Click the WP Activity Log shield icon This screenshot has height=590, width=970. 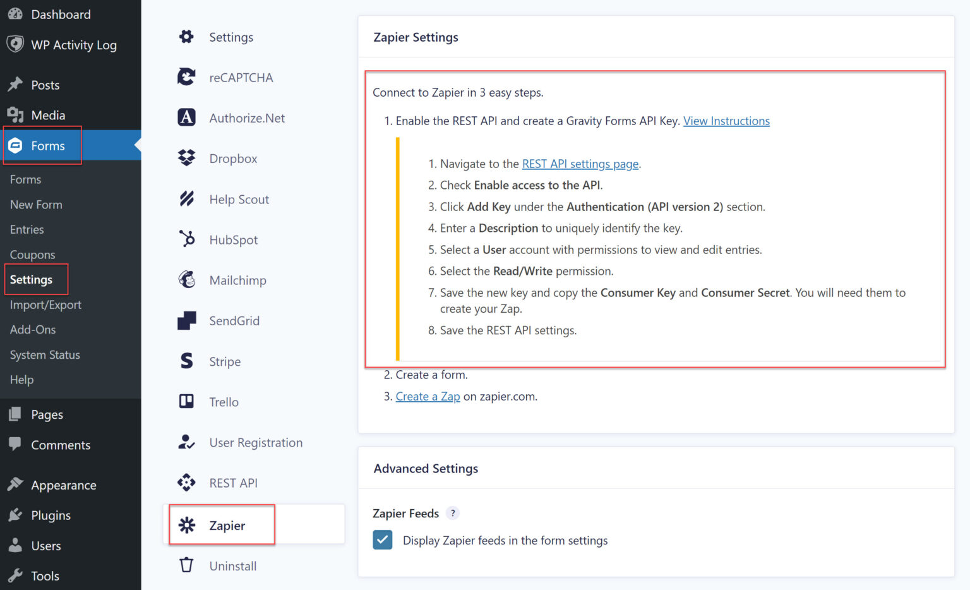15,44
